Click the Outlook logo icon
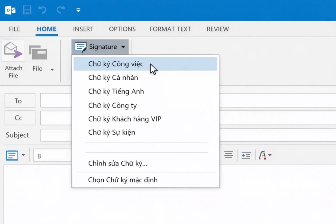 pyautogui.click(x=10, y=10)
